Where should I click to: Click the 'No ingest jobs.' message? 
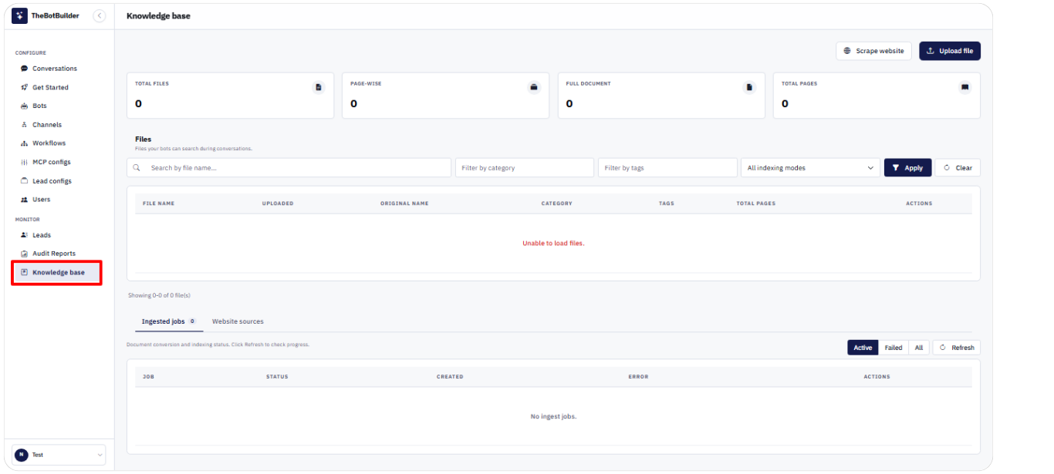tap(553, 416)
